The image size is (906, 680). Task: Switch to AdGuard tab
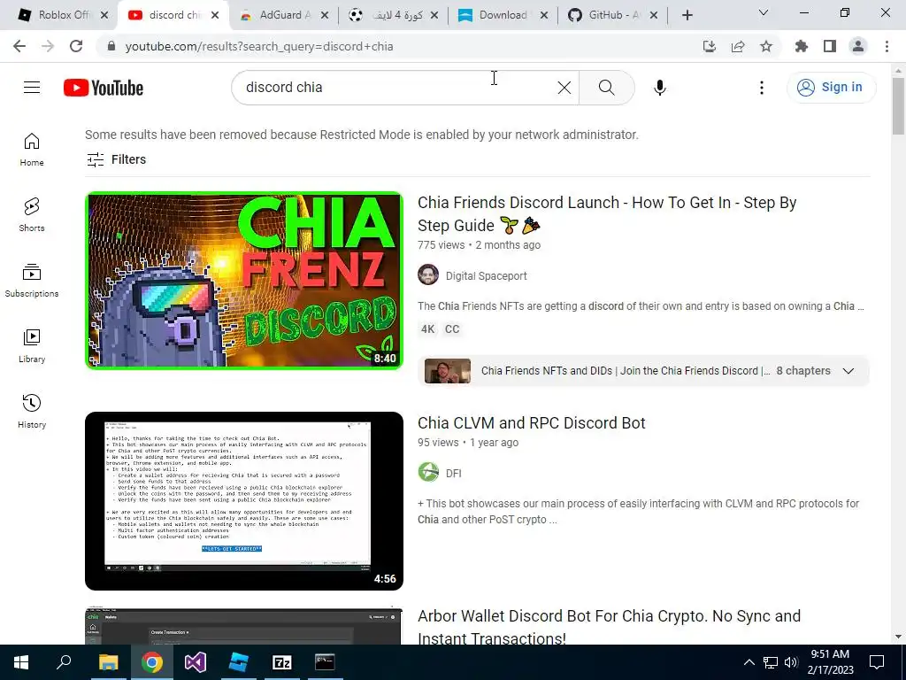click(x=282, y=15)
